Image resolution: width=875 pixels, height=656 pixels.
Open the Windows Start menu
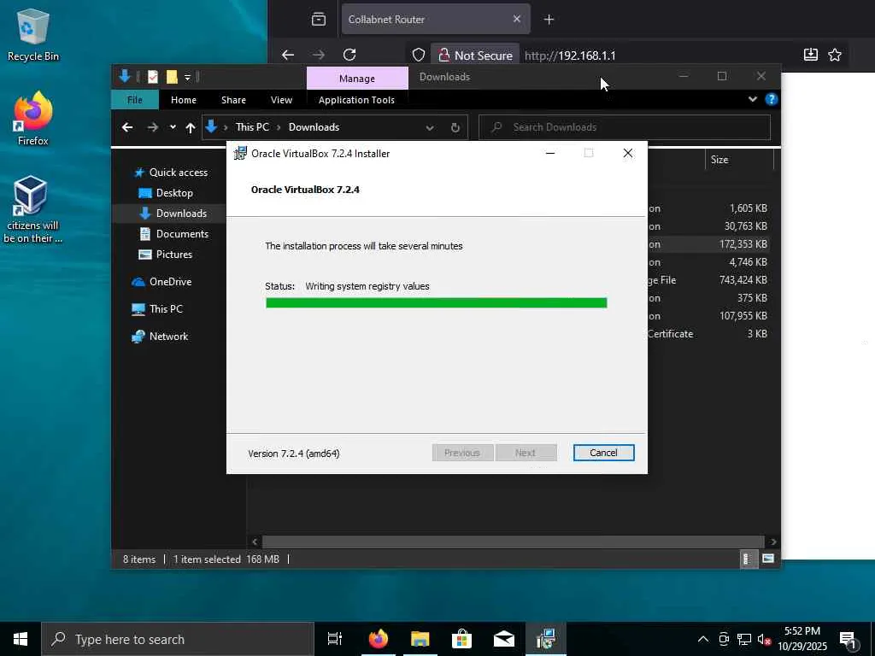tap(21, 639)
